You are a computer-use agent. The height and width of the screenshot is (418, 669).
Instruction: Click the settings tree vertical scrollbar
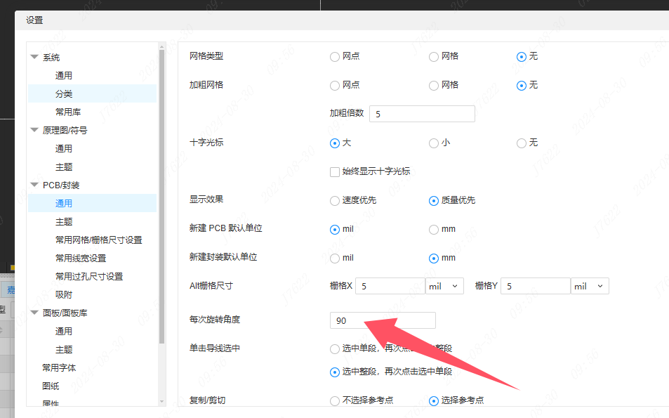coord(162,211)
